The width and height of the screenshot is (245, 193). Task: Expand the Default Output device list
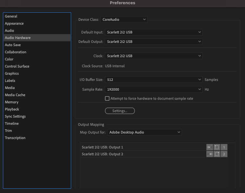154,42
